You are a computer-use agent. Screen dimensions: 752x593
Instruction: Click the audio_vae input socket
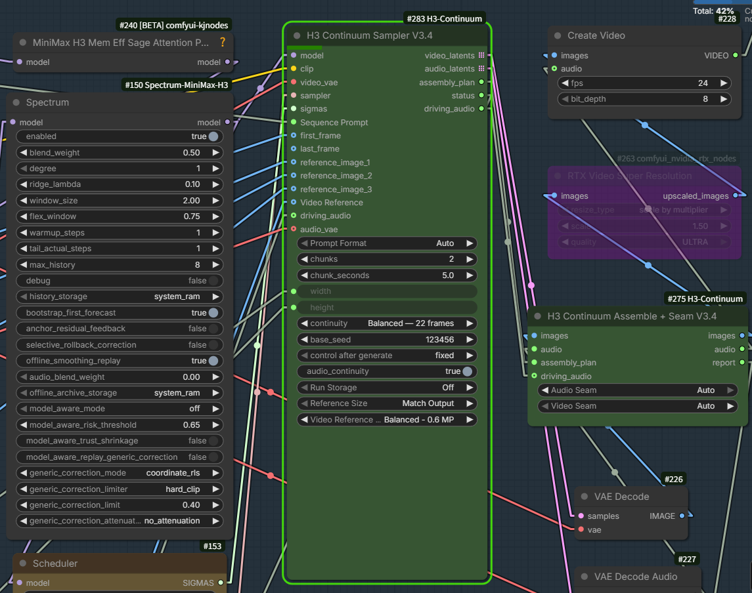pyautogui.click(x=294, y=230)
